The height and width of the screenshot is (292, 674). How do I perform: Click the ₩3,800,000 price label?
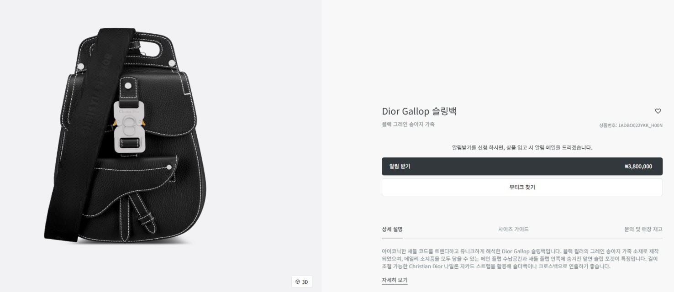coord(638,167)
